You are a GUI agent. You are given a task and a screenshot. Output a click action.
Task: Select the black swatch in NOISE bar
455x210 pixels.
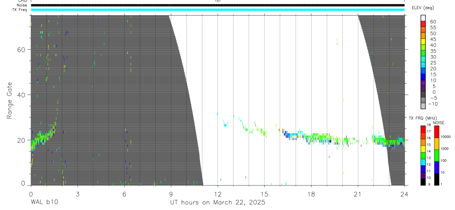(x=436, y=179)
